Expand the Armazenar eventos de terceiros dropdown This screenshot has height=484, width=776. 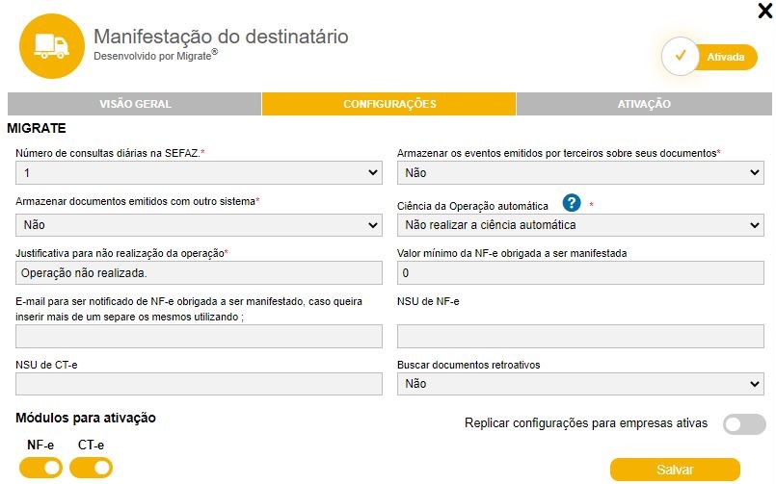click(580, 173)
